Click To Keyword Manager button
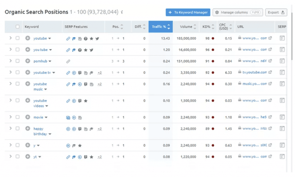295x177 pixels. pyautogui.click(x=188, y=12)
